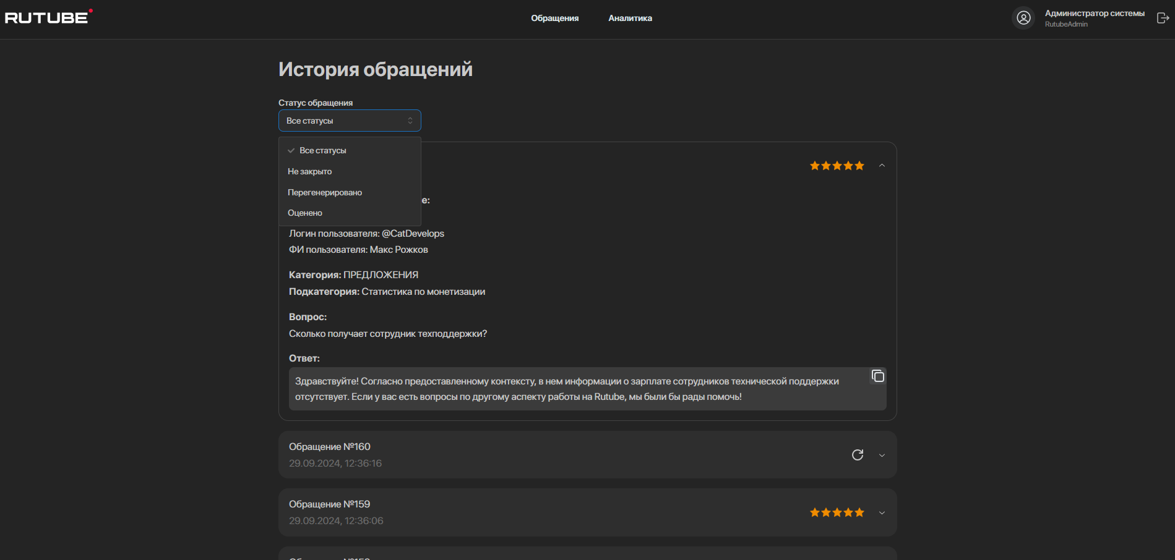This screenshot has height=560, width=1175.
Task: Open the Аналитика navigation tab
Action: [630, 19]
